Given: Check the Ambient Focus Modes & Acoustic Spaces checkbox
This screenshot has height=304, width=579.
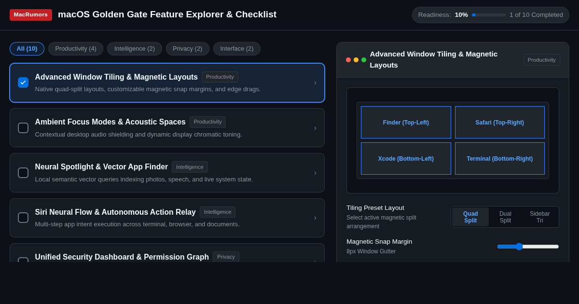Looking at the screenshot, I should [x=23, y=128].
